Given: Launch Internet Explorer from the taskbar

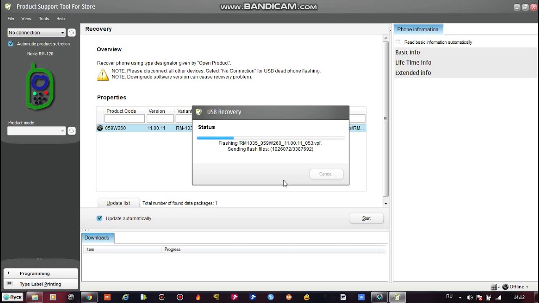Looking at the screenshot, I should tap(125, 297).
